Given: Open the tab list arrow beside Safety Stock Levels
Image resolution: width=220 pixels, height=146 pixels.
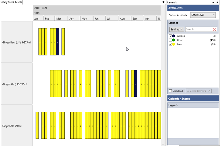Looking at the screenshot, I should coord(163,2).
